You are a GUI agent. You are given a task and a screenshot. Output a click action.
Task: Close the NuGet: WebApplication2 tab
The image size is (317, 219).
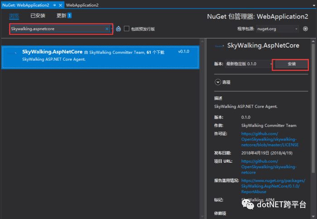[60, 5]
